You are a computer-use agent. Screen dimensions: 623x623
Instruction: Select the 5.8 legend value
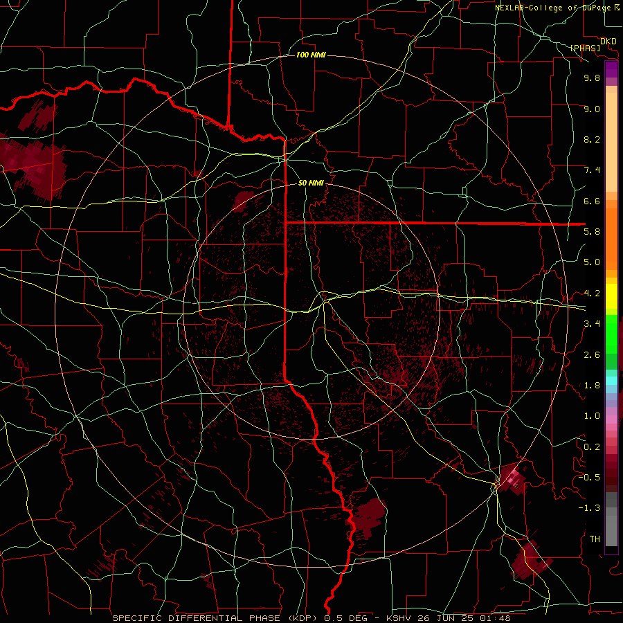click(592, 232)
